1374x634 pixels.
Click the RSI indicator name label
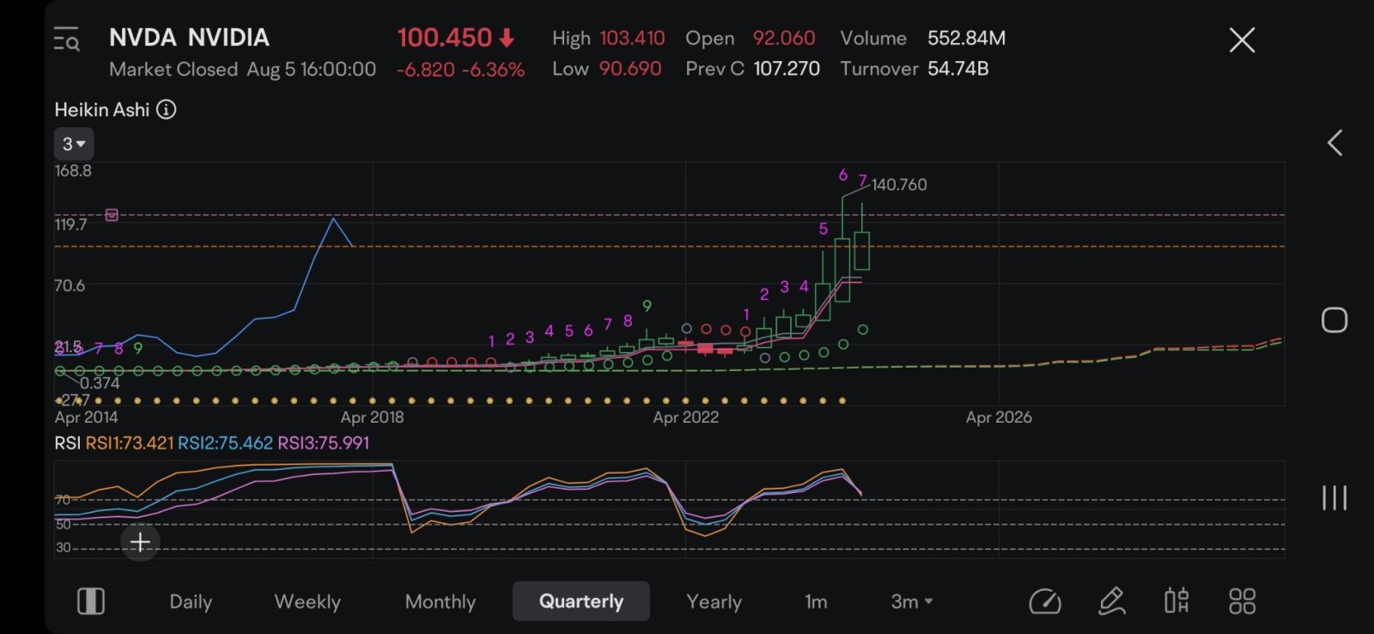67,443
